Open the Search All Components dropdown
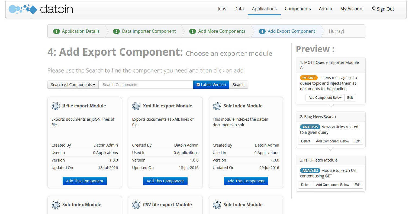Screen dimensions: 412x214 coord(73,85)
